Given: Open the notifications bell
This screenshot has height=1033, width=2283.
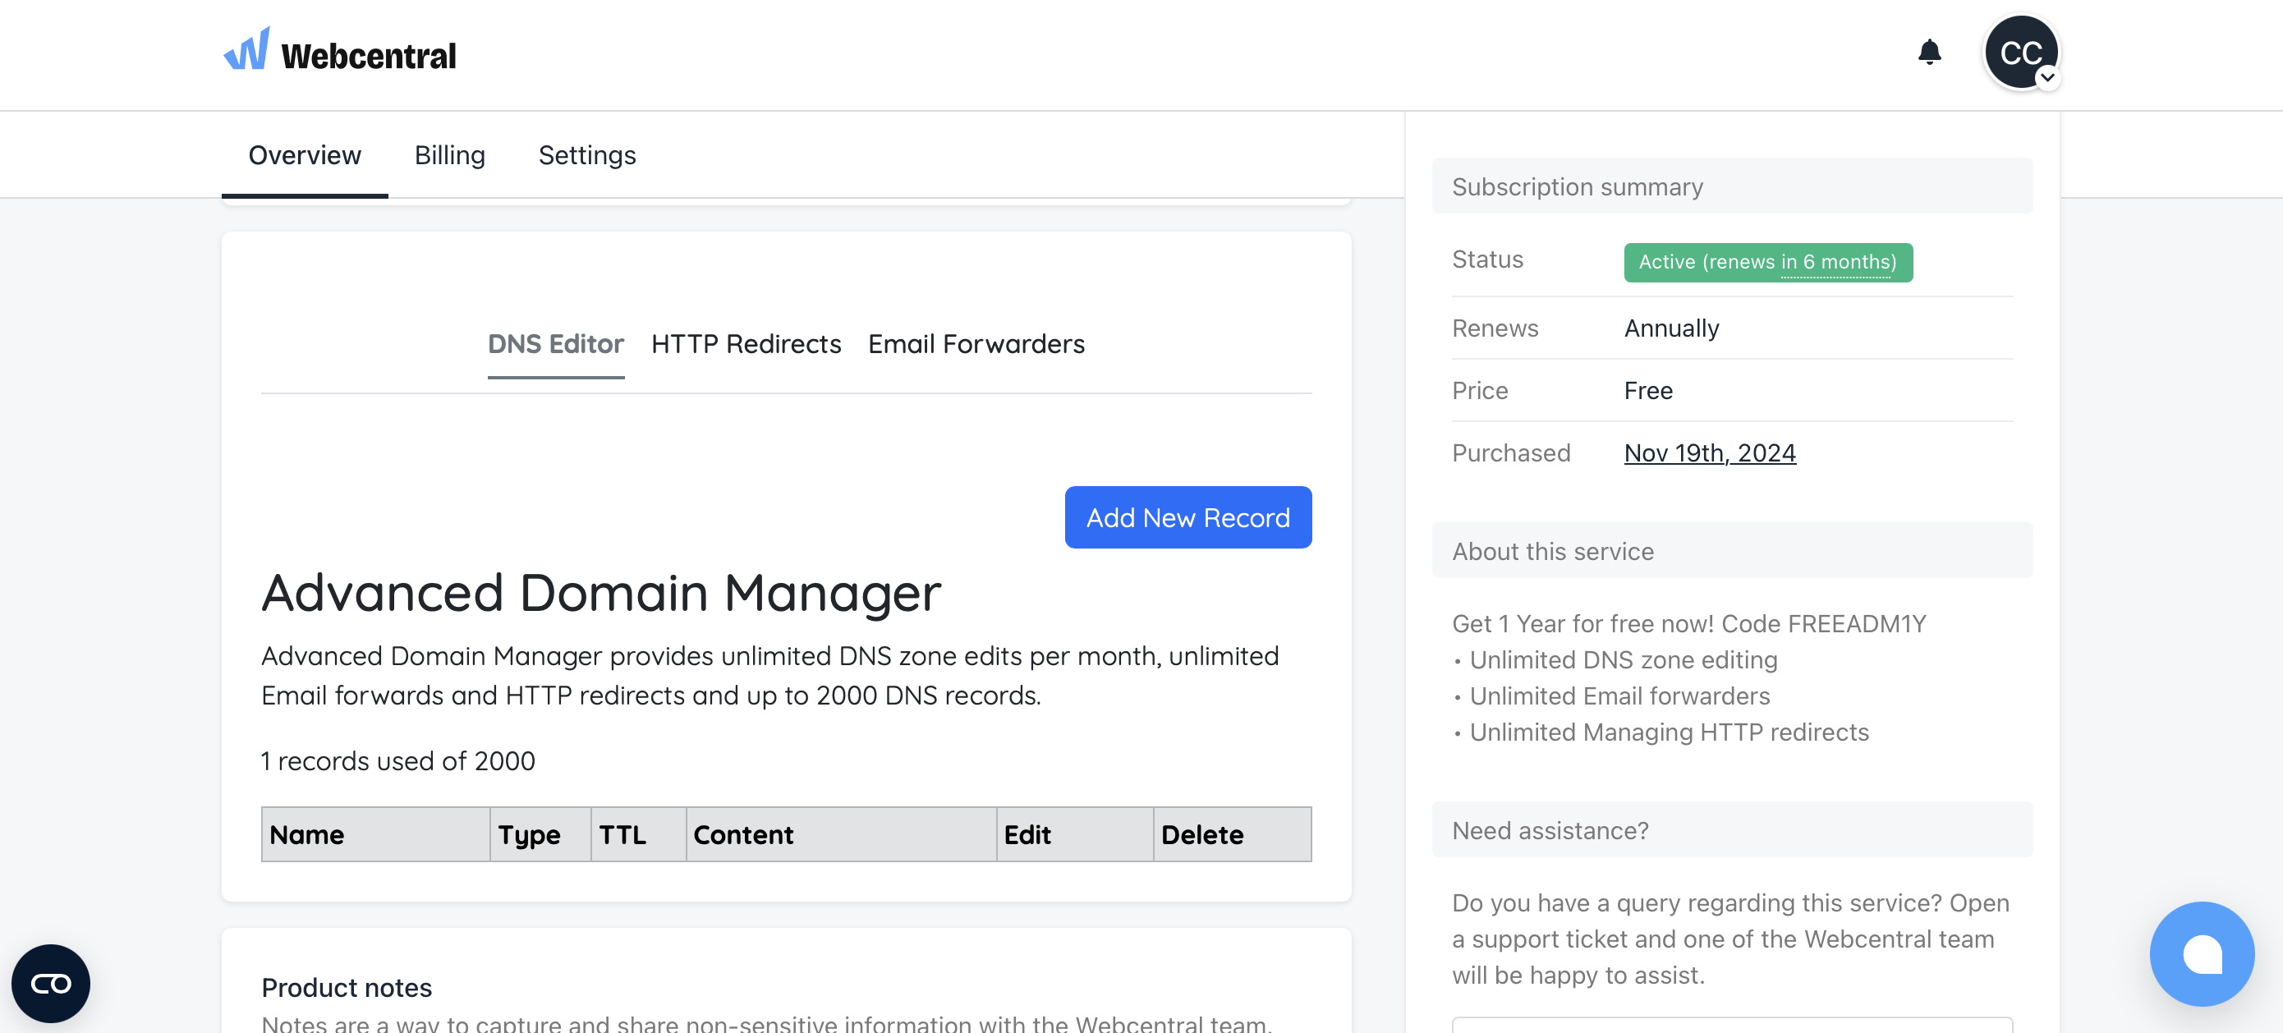Looking at the screenshot, I should 1928,53.
